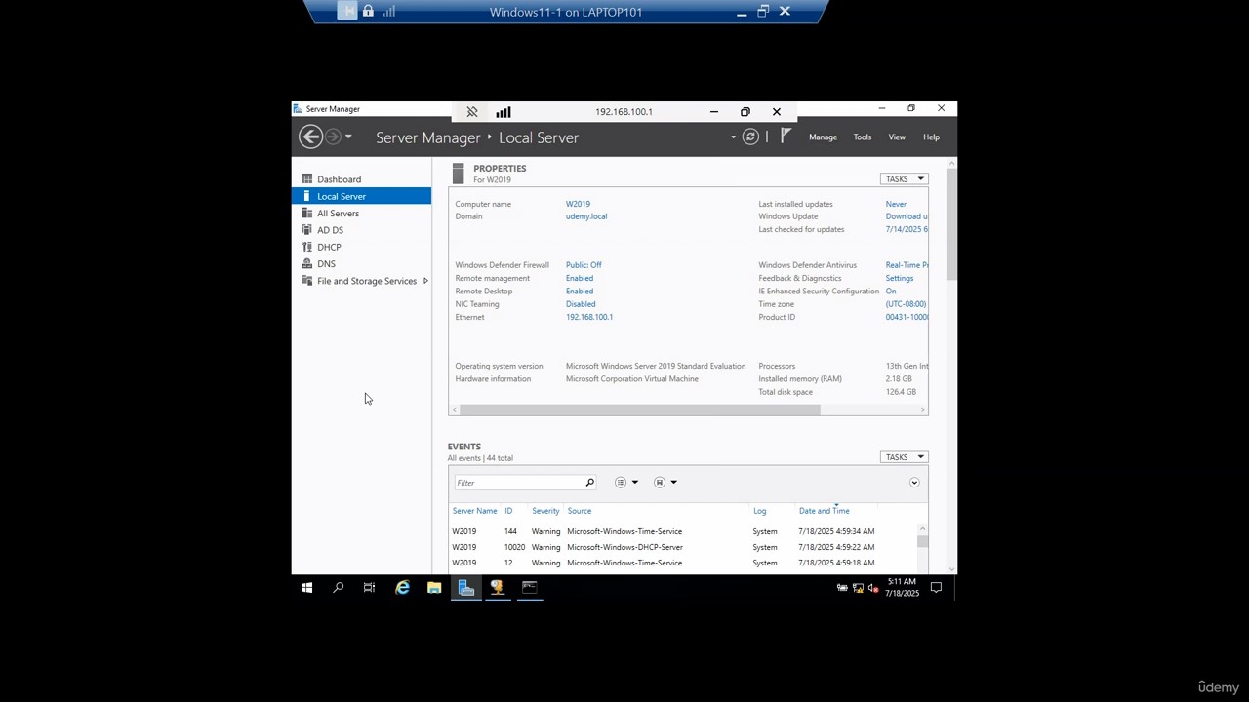Open the Windows Start button on the taskbar
The width and height of the screenshot is (1249, 702).
tap(306, 588)
